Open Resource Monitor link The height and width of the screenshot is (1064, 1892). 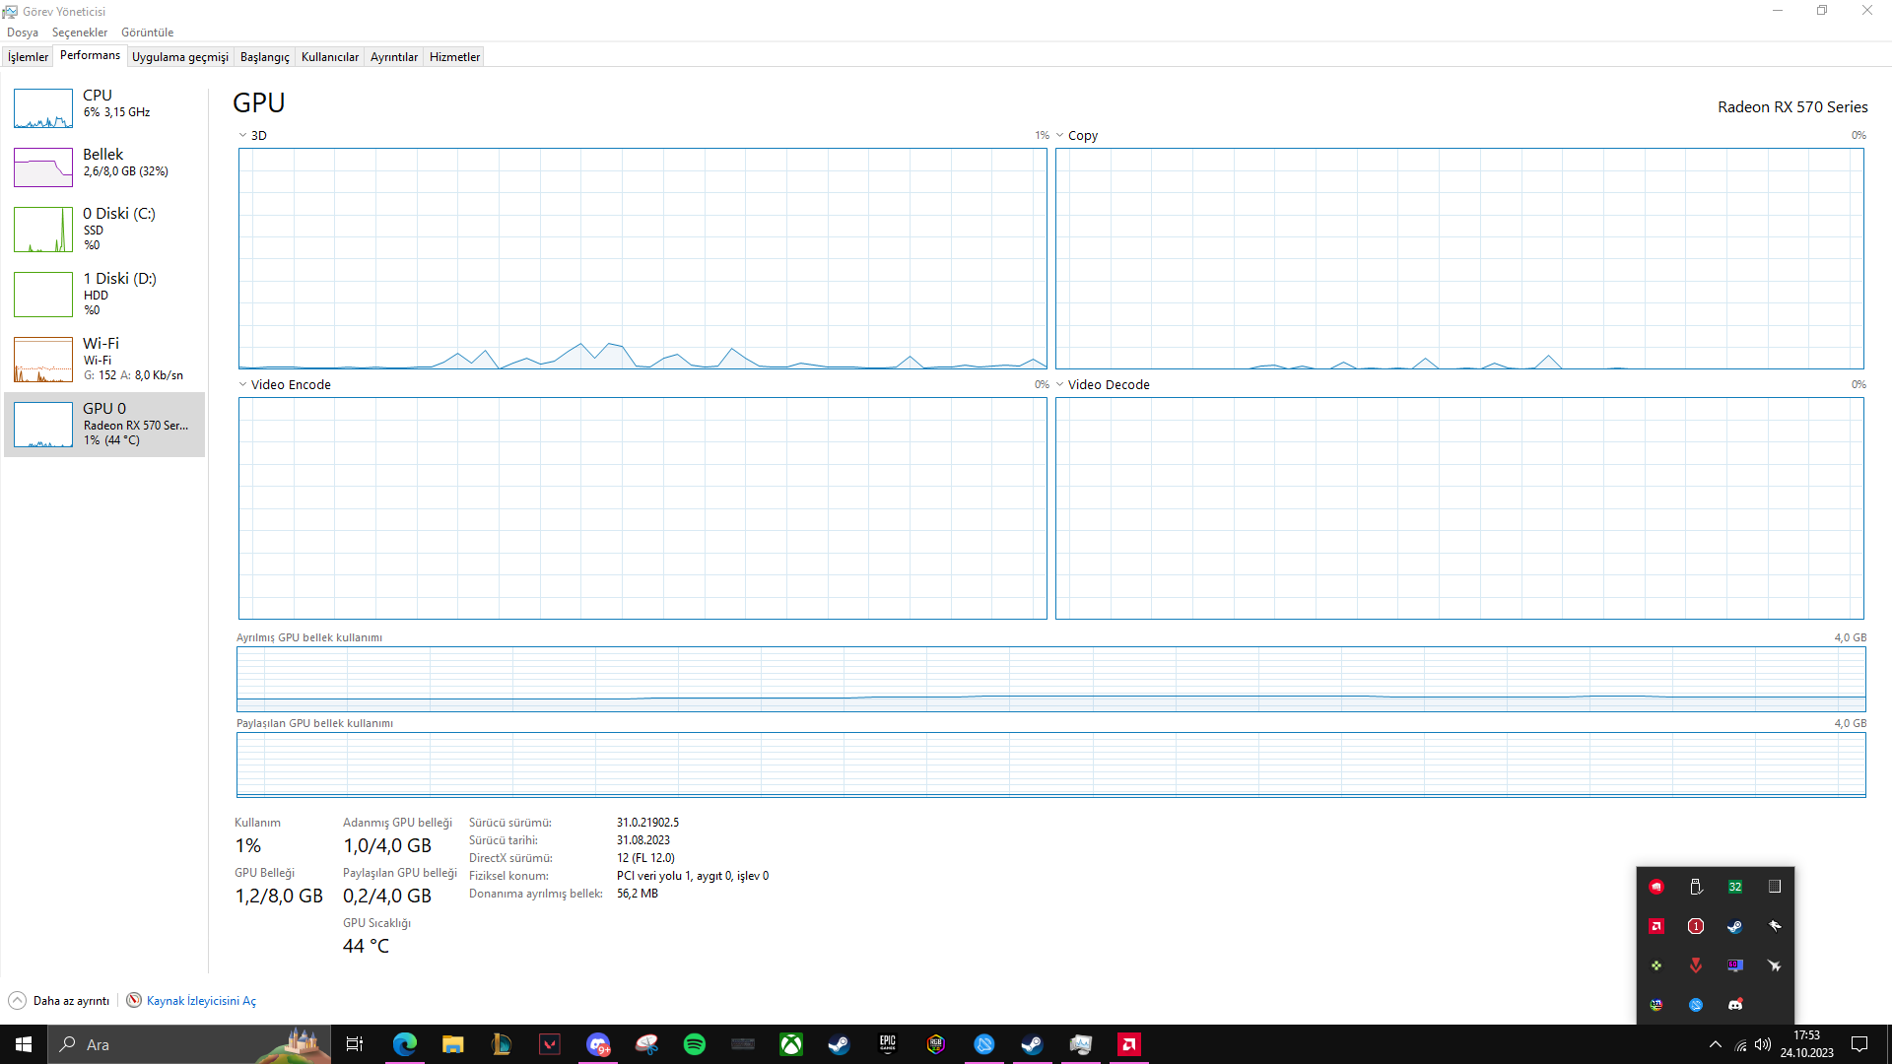pos(200,1001)
